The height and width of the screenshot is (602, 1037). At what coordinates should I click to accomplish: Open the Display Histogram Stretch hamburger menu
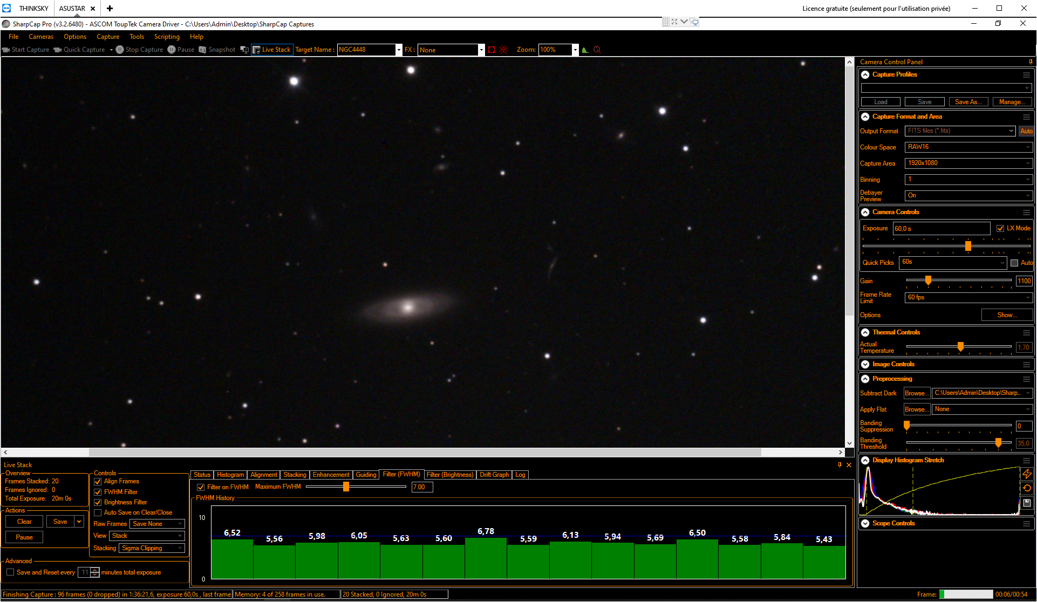point(1027,461)
